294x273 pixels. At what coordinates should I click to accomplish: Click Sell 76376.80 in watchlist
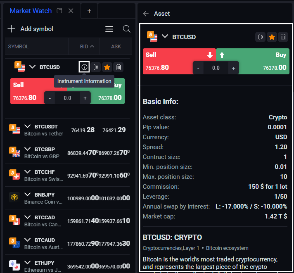(27, 91)
